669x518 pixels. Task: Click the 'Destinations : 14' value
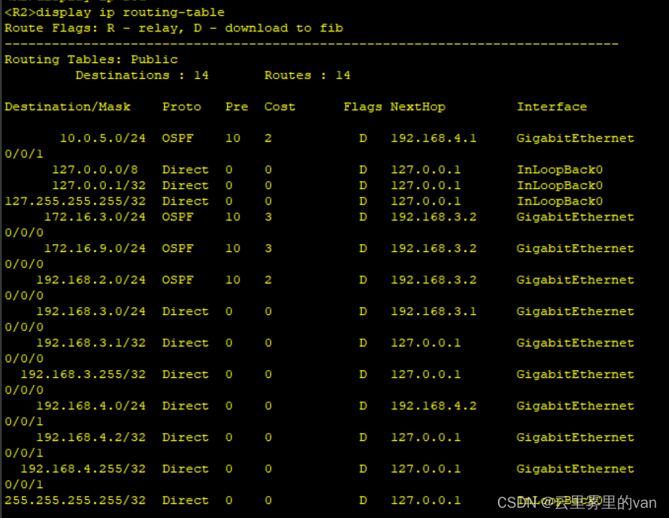[142, 75]
